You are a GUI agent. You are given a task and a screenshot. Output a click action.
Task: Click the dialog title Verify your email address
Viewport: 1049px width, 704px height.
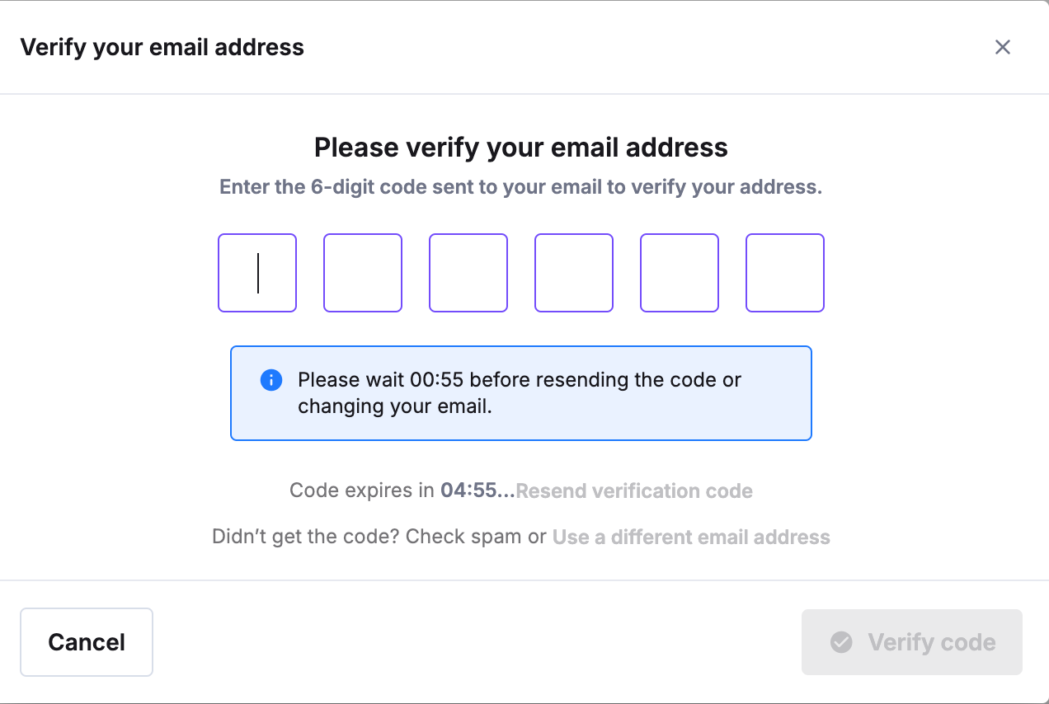pos(162,47)
